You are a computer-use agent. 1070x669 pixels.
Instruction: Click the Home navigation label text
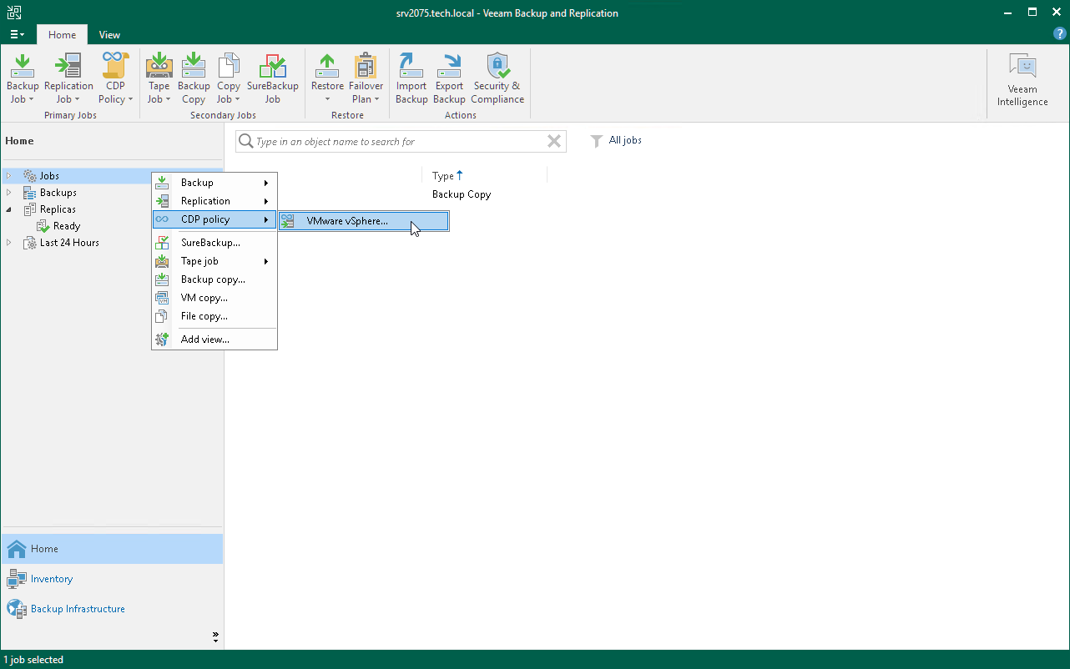44,549
